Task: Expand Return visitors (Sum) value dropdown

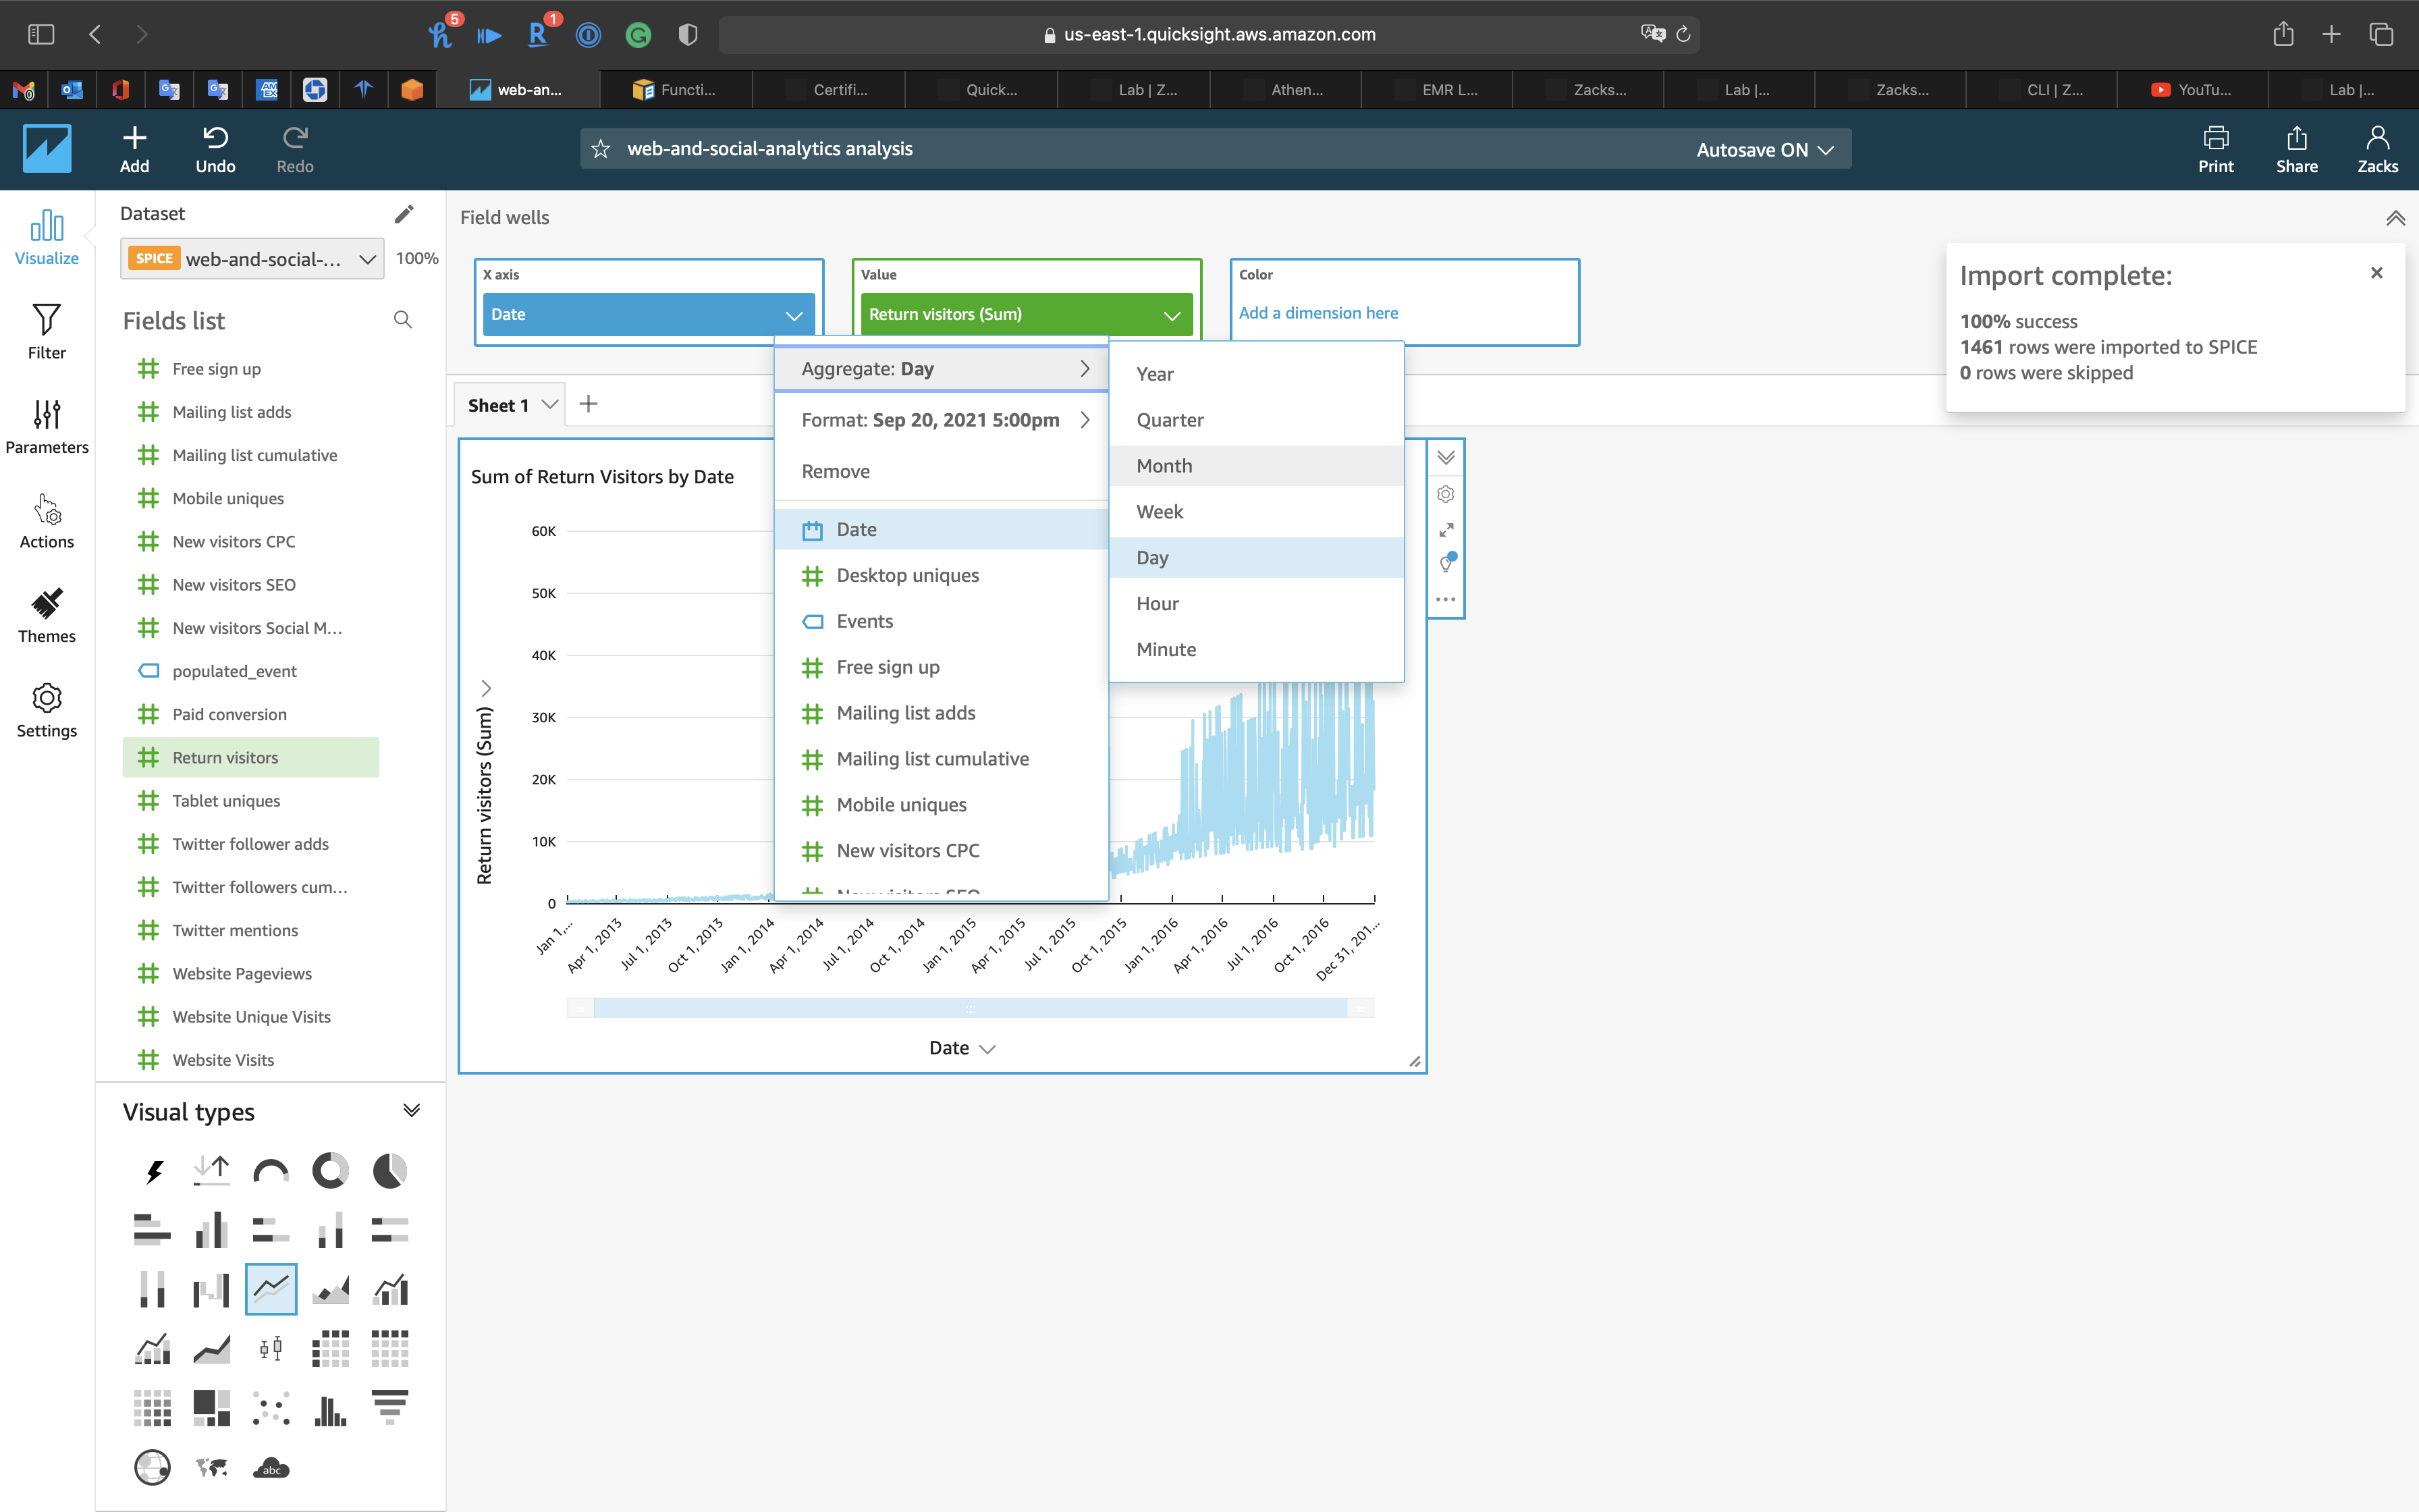Action: (1172, 315)
